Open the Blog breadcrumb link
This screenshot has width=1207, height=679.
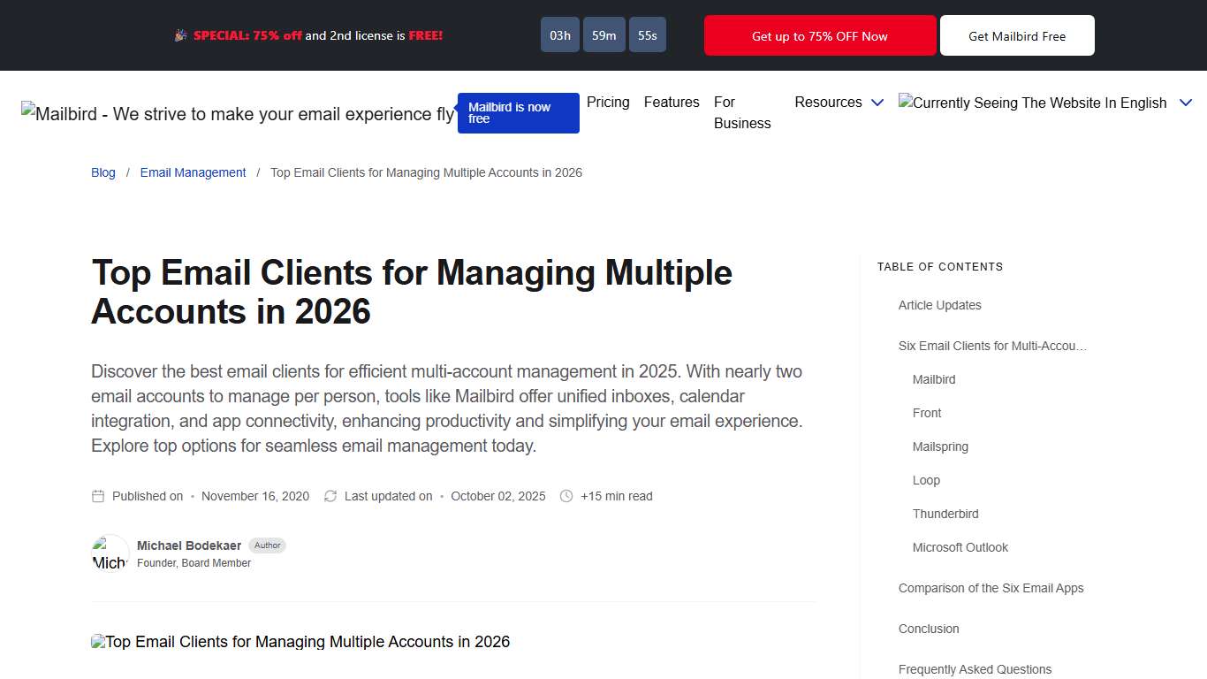click(x=102, y=172)
